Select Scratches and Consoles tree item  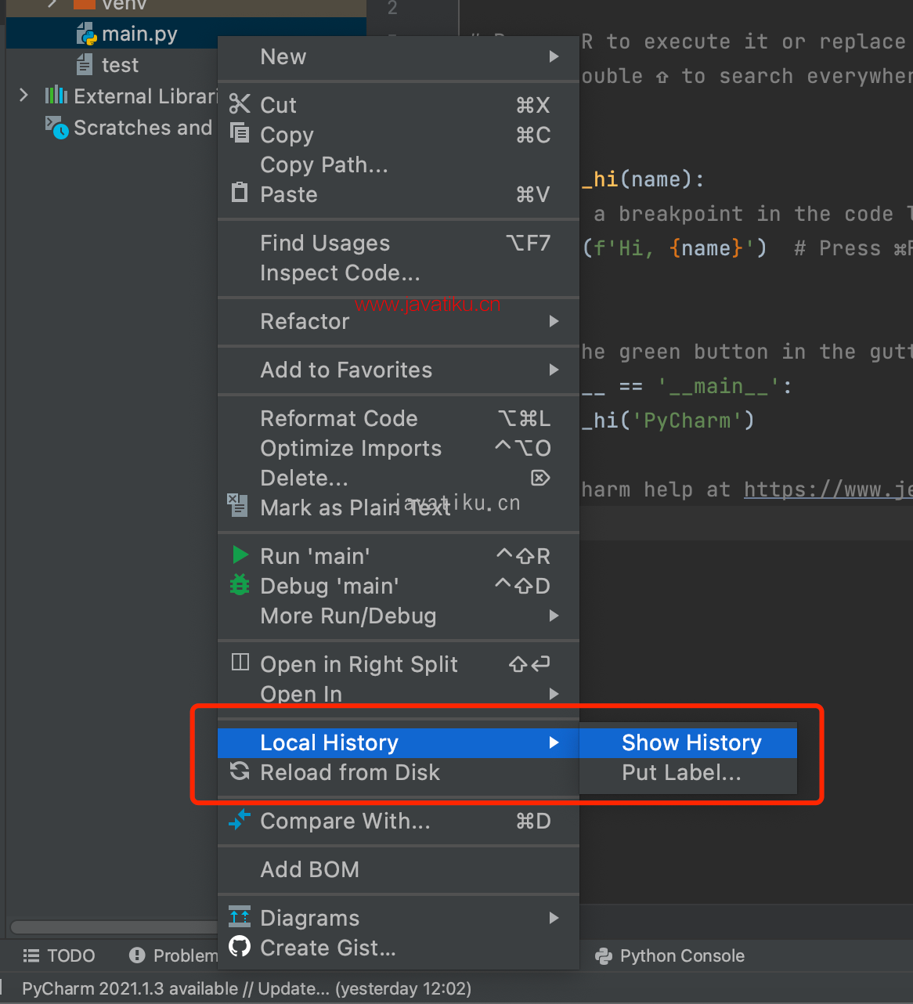click(143, 128)
